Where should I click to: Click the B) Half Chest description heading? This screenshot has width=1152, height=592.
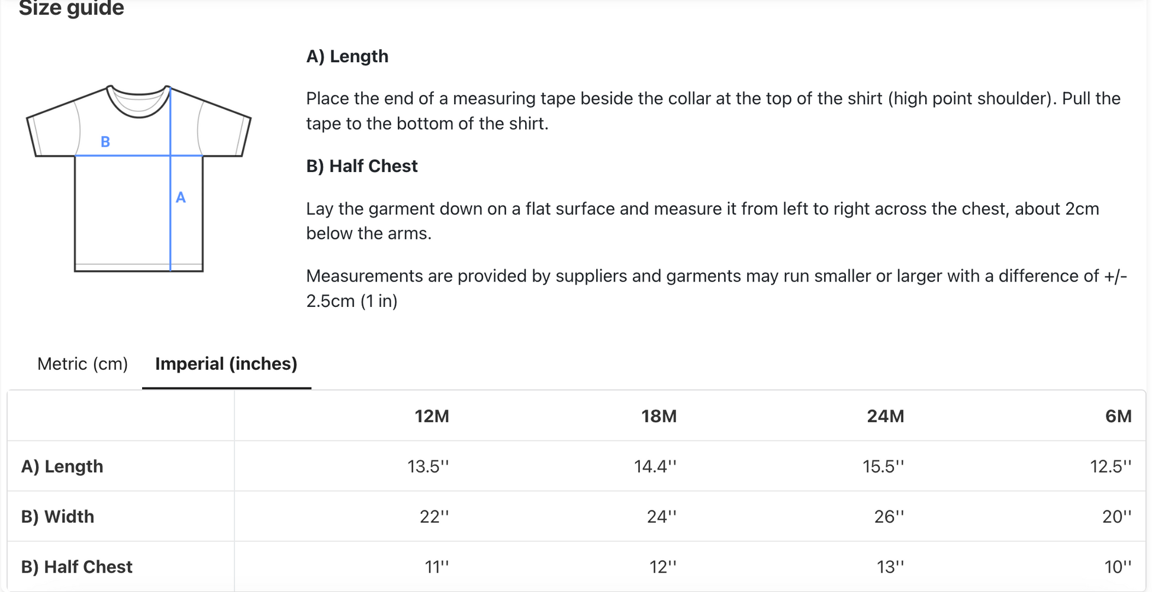pos(362,166)
